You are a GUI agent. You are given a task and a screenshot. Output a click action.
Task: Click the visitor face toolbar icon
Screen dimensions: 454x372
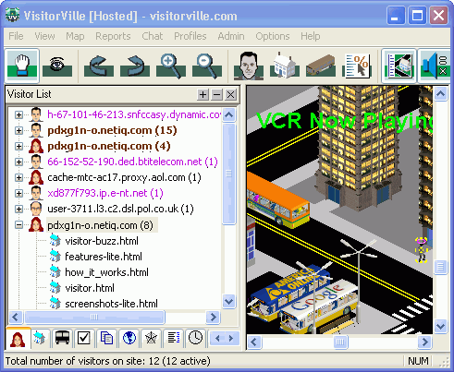[x=249, y=66]
